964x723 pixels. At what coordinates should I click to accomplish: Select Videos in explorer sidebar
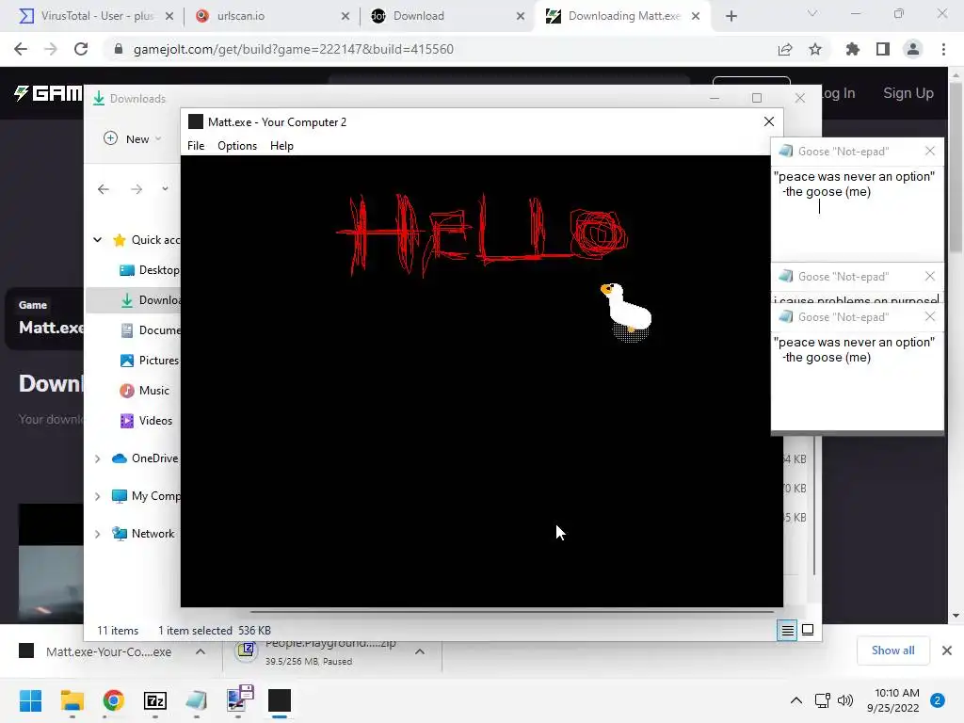pos(146,421)
